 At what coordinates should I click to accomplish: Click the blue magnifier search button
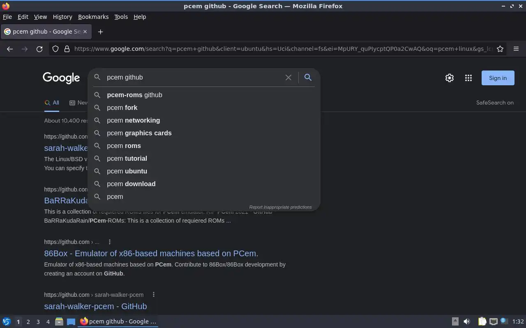coord(308,77)
